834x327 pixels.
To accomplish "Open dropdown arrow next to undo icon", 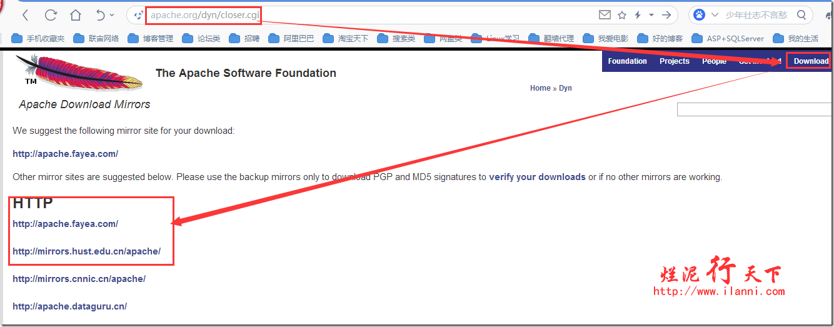I will click(x=112, y=15).
